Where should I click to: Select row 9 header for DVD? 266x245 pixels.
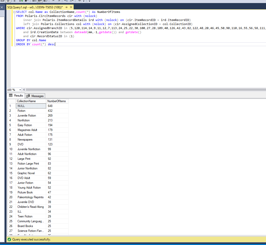tap(12, 144)
